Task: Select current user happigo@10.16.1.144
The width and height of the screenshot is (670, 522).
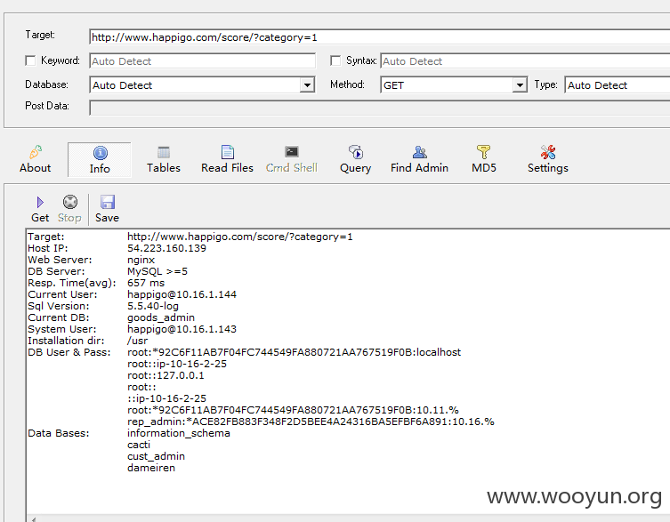Action: point(182,294)
